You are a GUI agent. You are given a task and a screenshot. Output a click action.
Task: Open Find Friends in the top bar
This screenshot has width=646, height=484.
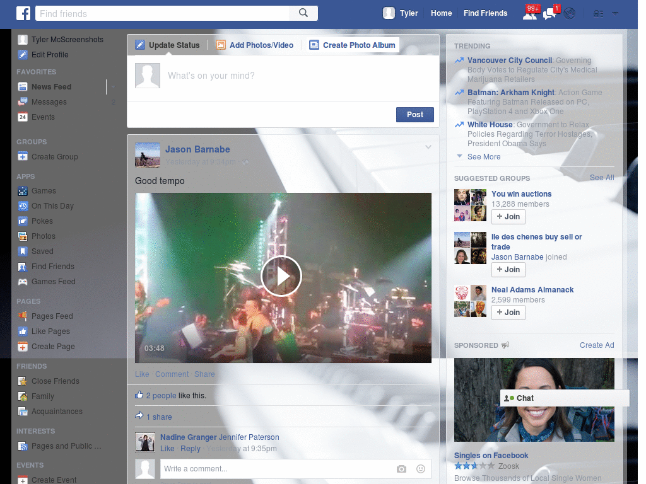click(x=485, y=13)
